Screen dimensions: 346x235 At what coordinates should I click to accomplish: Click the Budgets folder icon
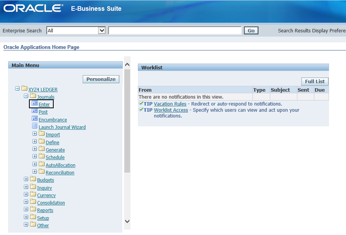tap(33, 179)
